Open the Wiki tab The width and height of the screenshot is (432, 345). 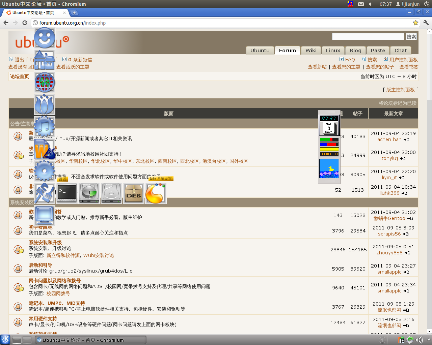[311, 50]
